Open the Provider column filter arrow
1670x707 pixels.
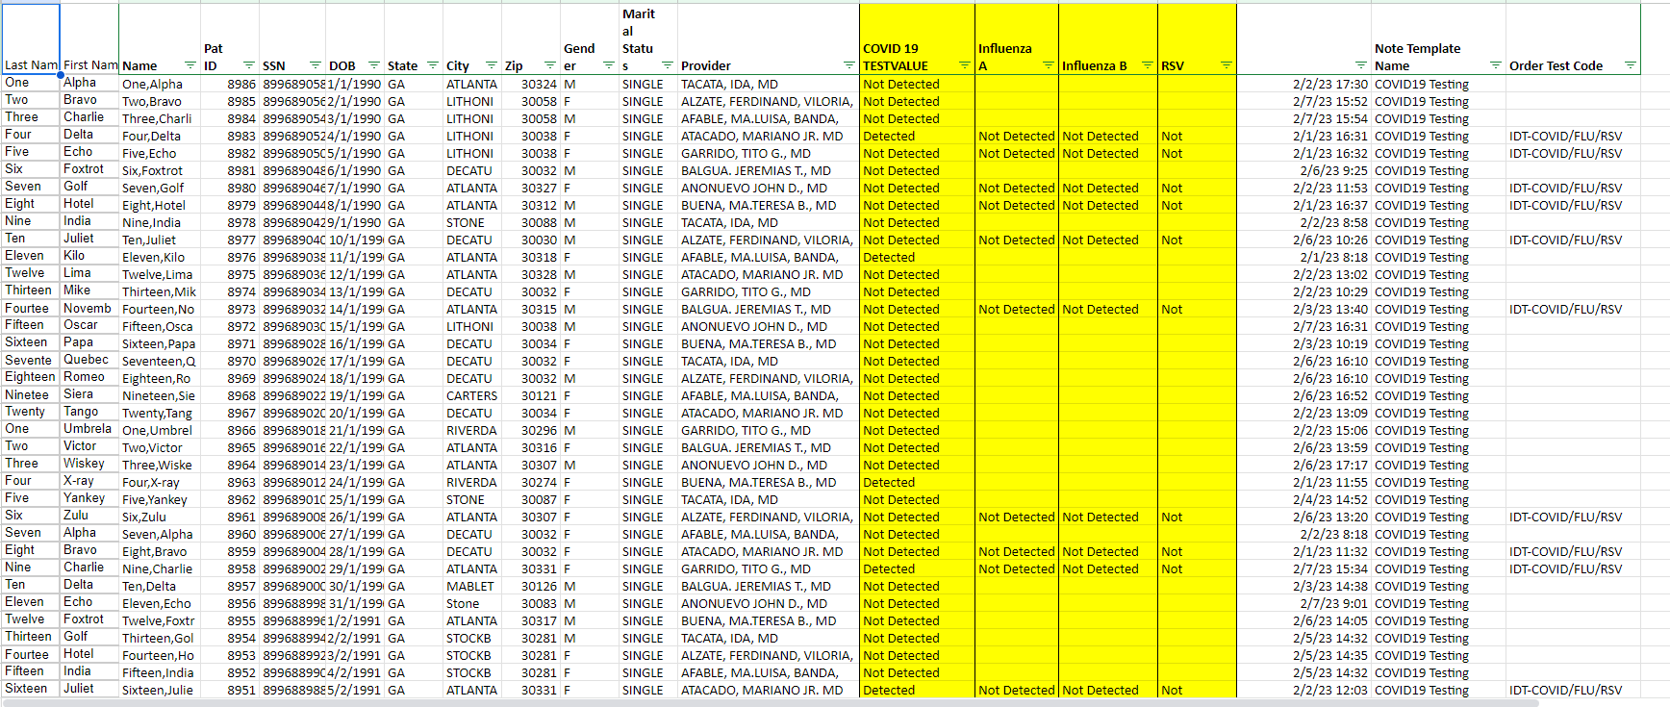tap(848, 65)
